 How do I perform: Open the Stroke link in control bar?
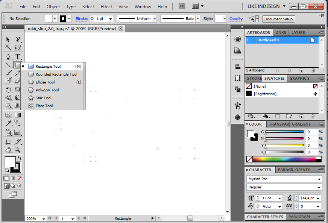pyautogui.click(x=82, y=19)
